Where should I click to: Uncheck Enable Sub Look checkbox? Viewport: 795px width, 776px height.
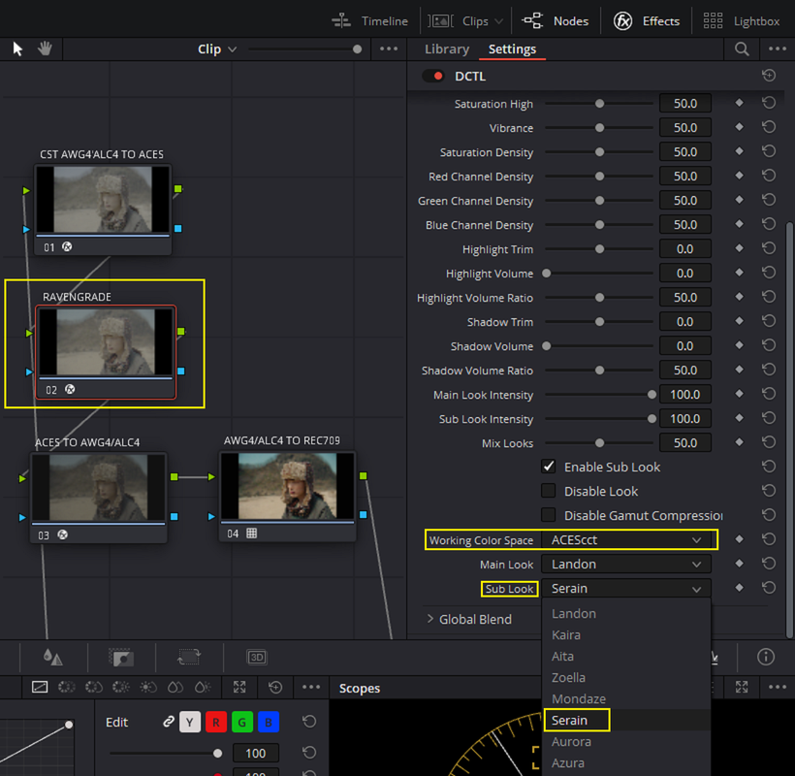click(x=548, y=467)
